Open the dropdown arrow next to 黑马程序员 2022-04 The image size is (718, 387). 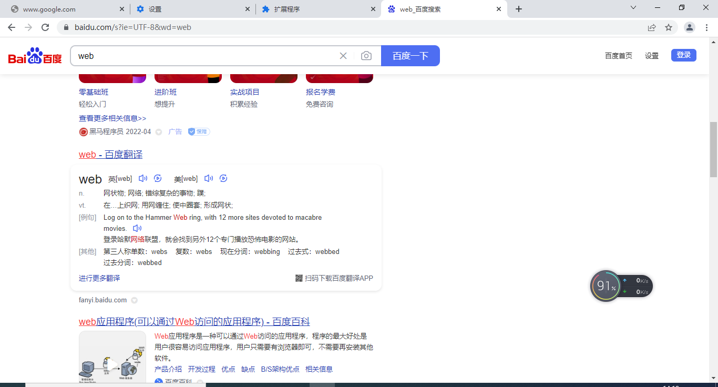click(159, 131)
